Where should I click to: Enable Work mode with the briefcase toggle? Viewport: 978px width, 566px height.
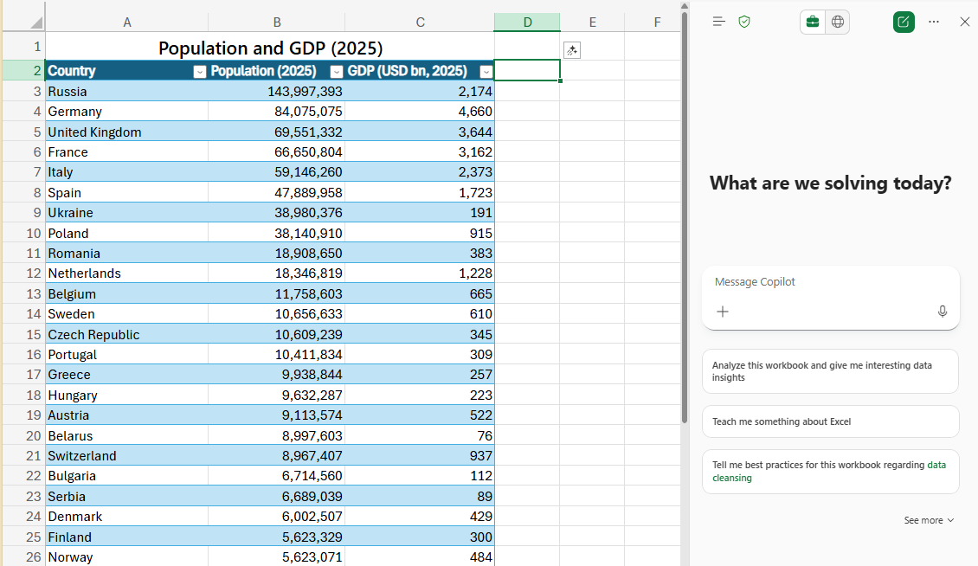[x=812, y=22]
